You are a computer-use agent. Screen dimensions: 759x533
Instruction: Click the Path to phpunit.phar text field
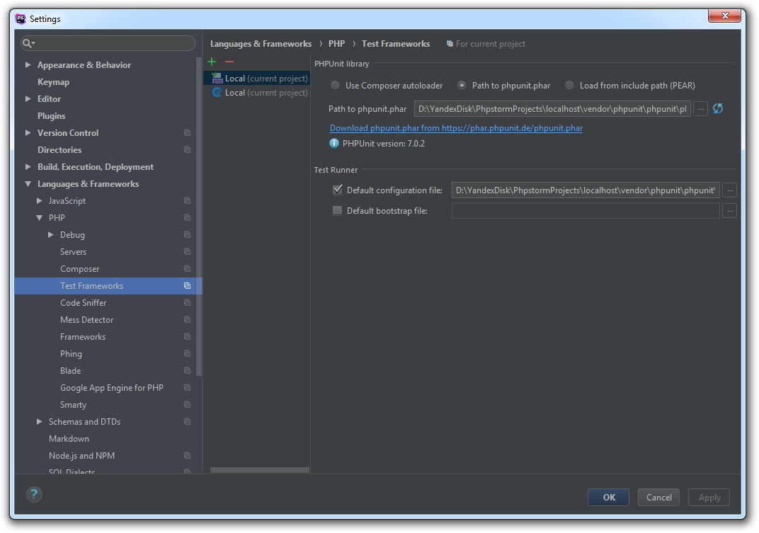click(x=552, y=109)
